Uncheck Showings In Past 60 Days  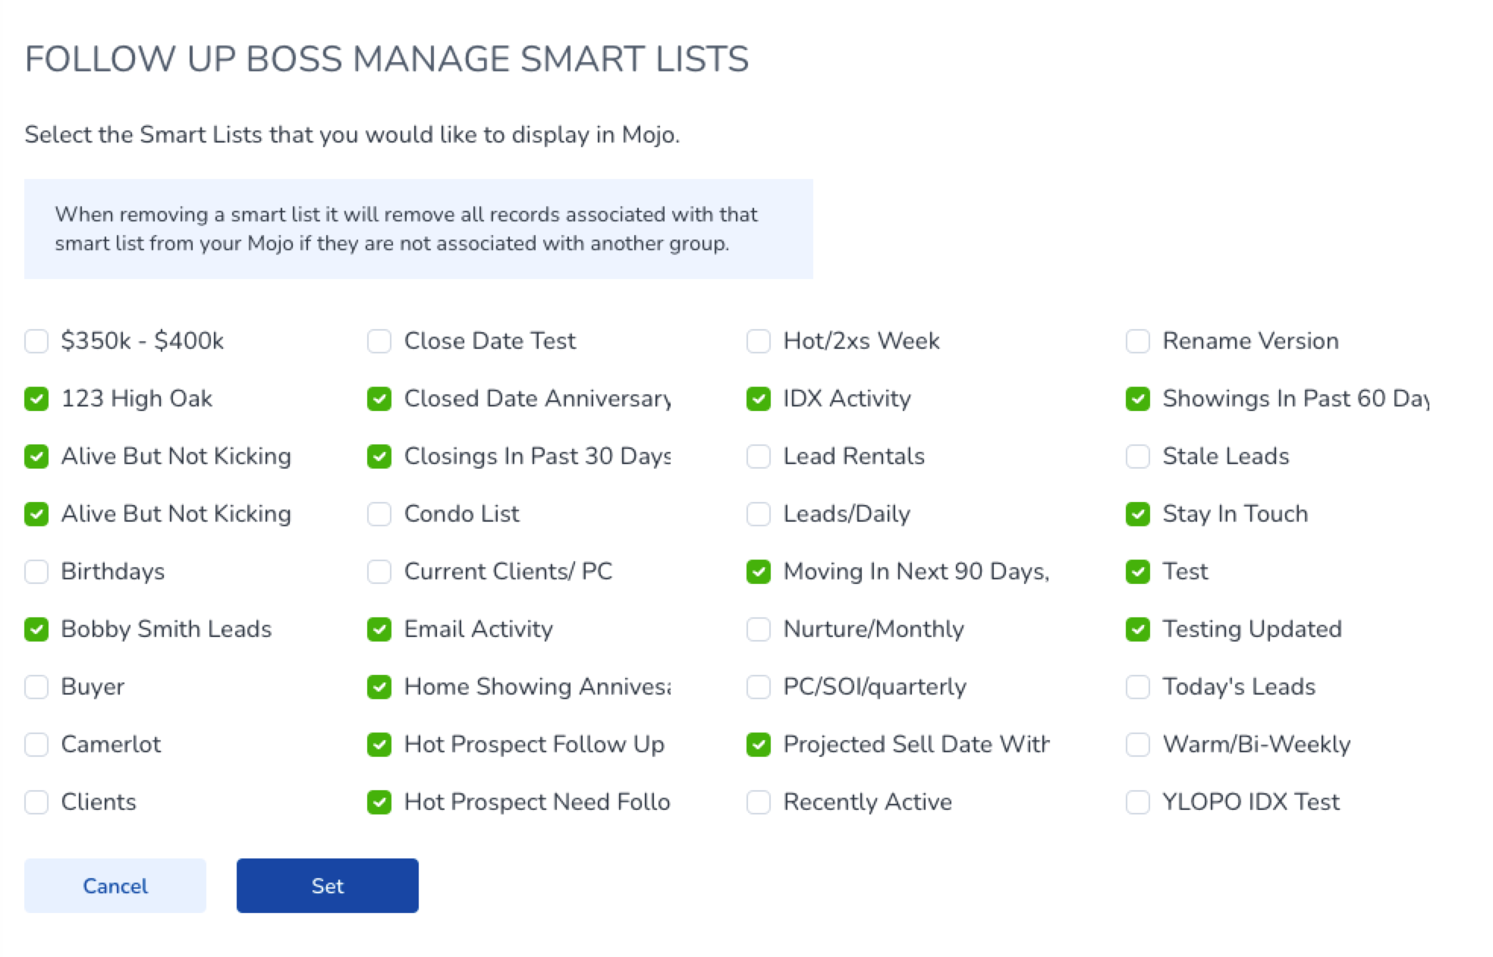click(x=1138, y=399)
